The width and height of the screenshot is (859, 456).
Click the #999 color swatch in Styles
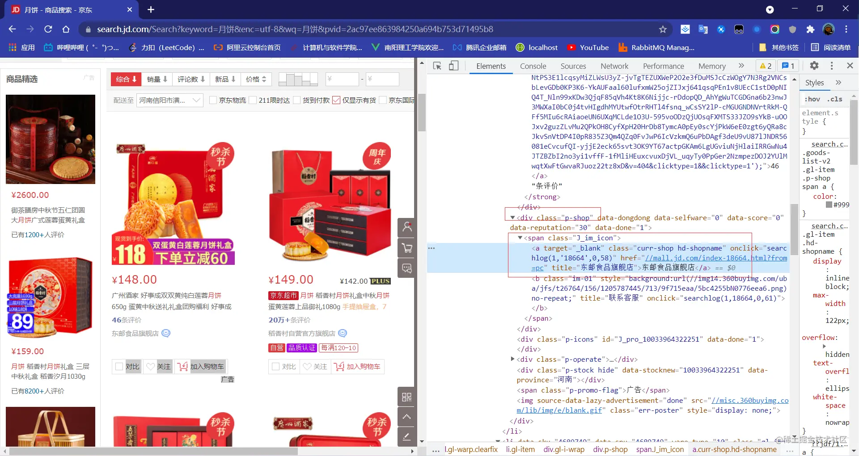(829, 205)
